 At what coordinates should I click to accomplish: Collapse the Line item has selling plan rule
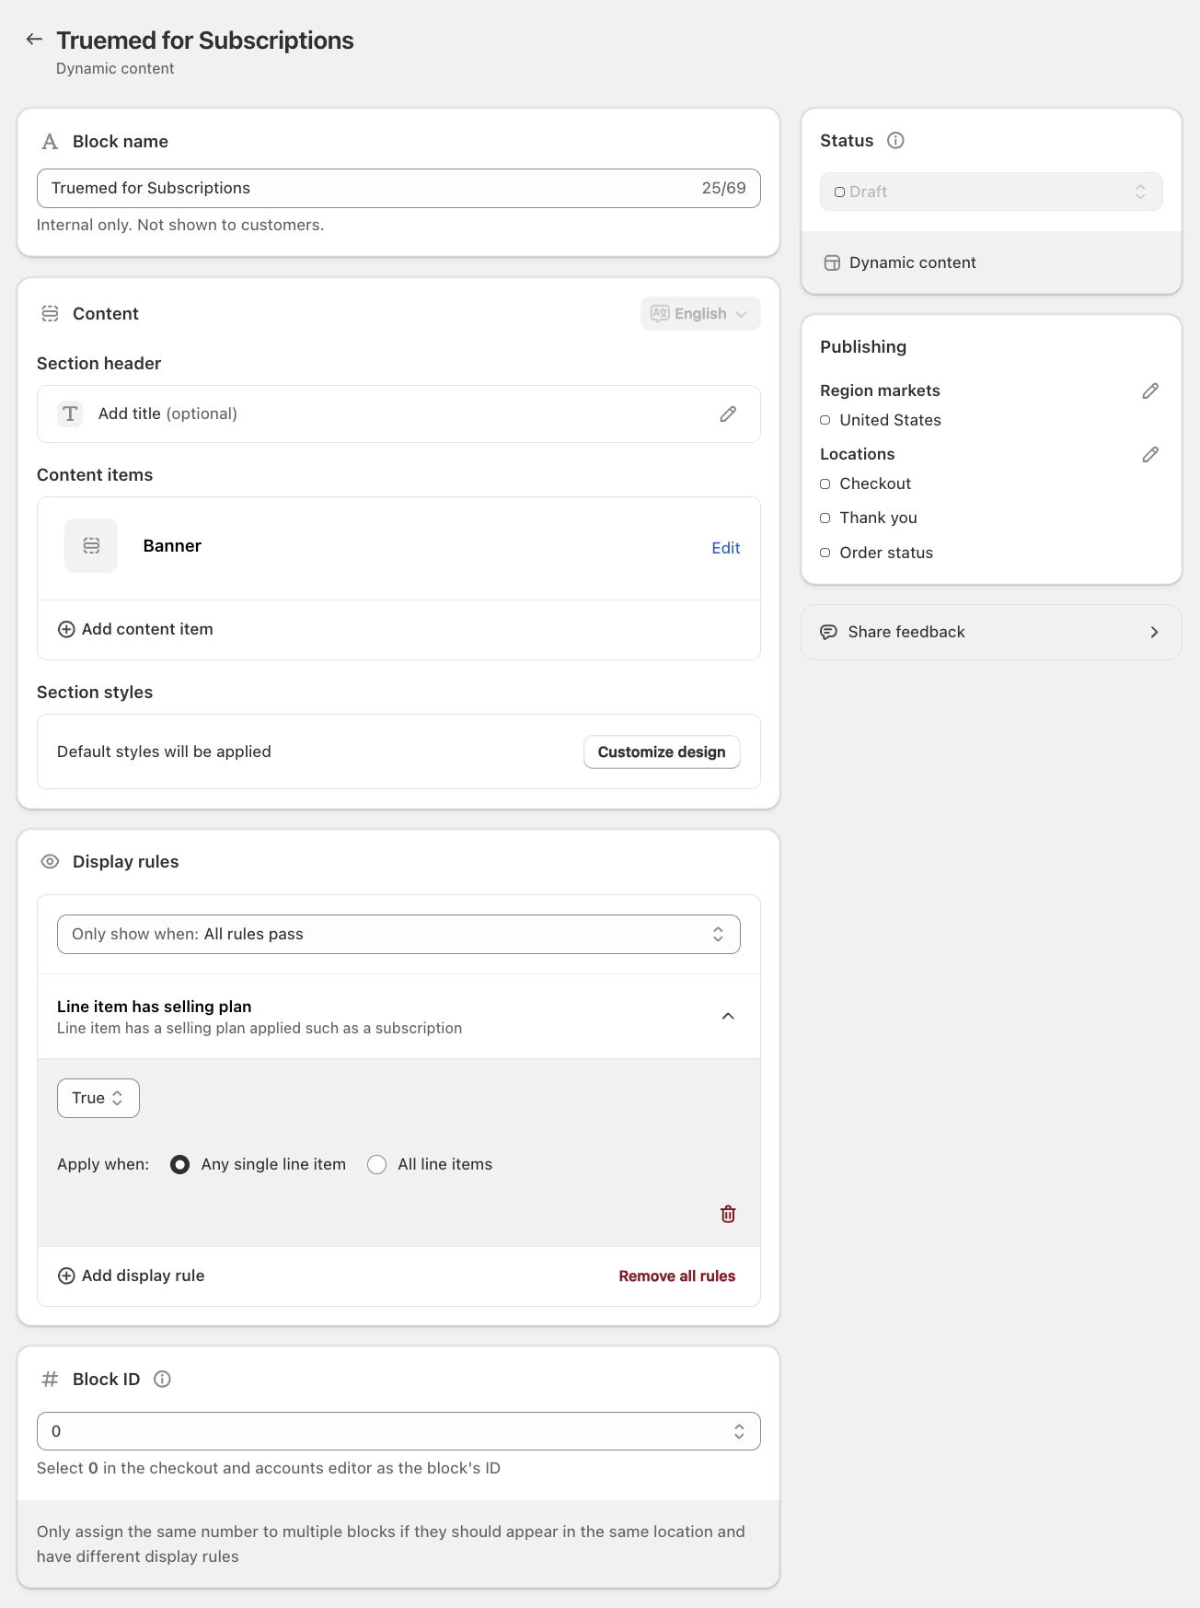click(728, 1017)
